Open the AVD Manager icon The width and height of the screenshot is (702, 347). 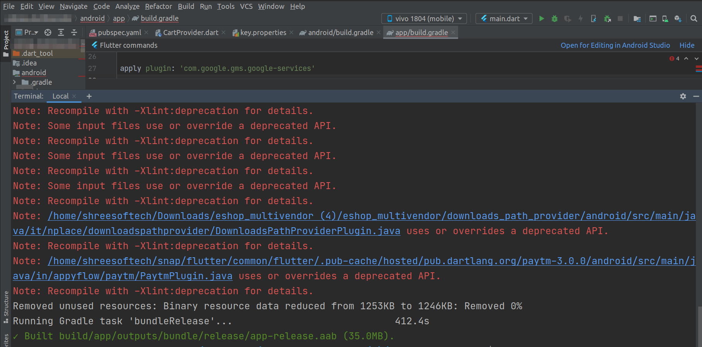pos(665,18)
